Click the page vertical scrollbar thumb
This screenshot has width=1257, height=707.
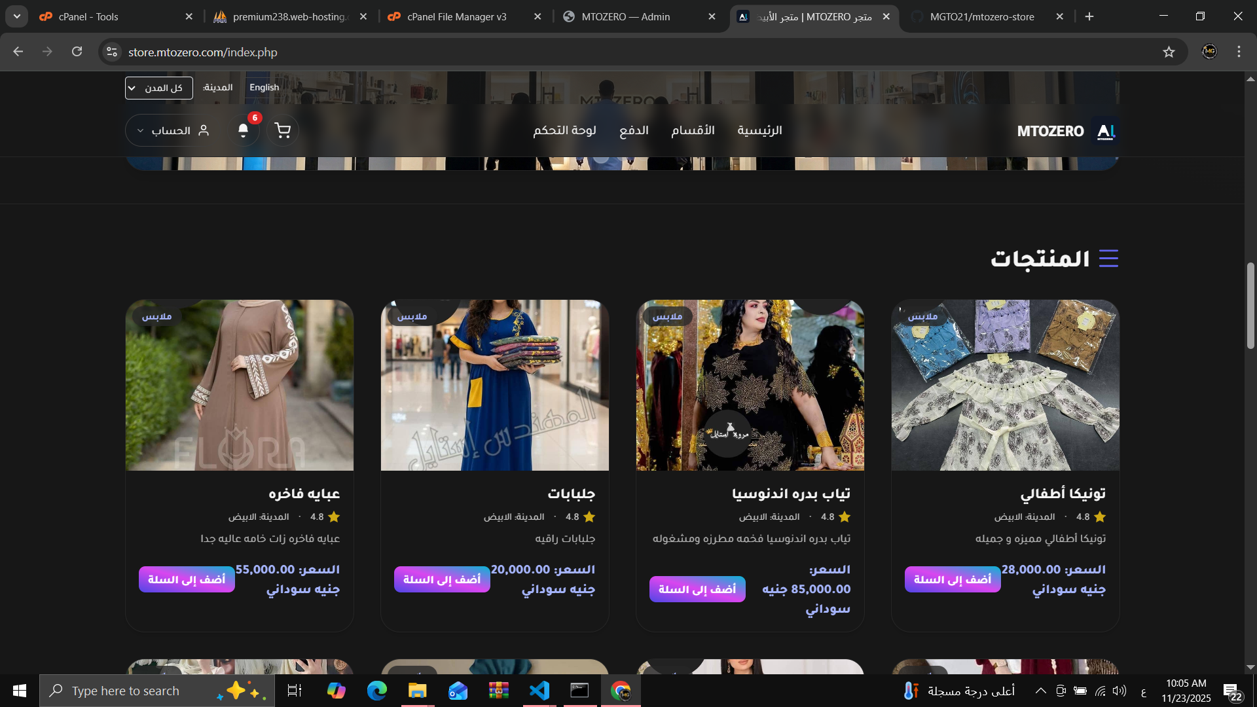1250,305
